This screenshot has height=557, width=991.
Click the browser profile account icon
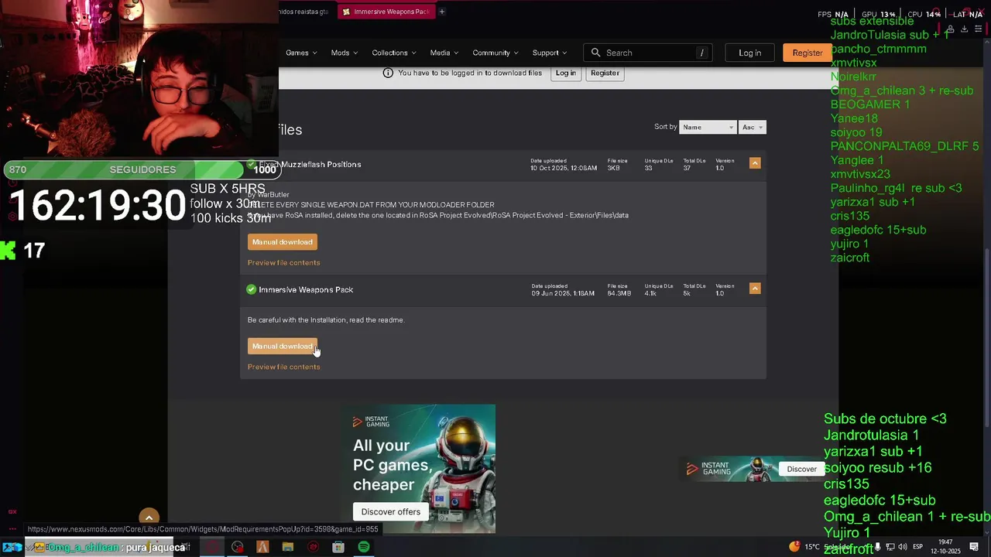point(950,29)
